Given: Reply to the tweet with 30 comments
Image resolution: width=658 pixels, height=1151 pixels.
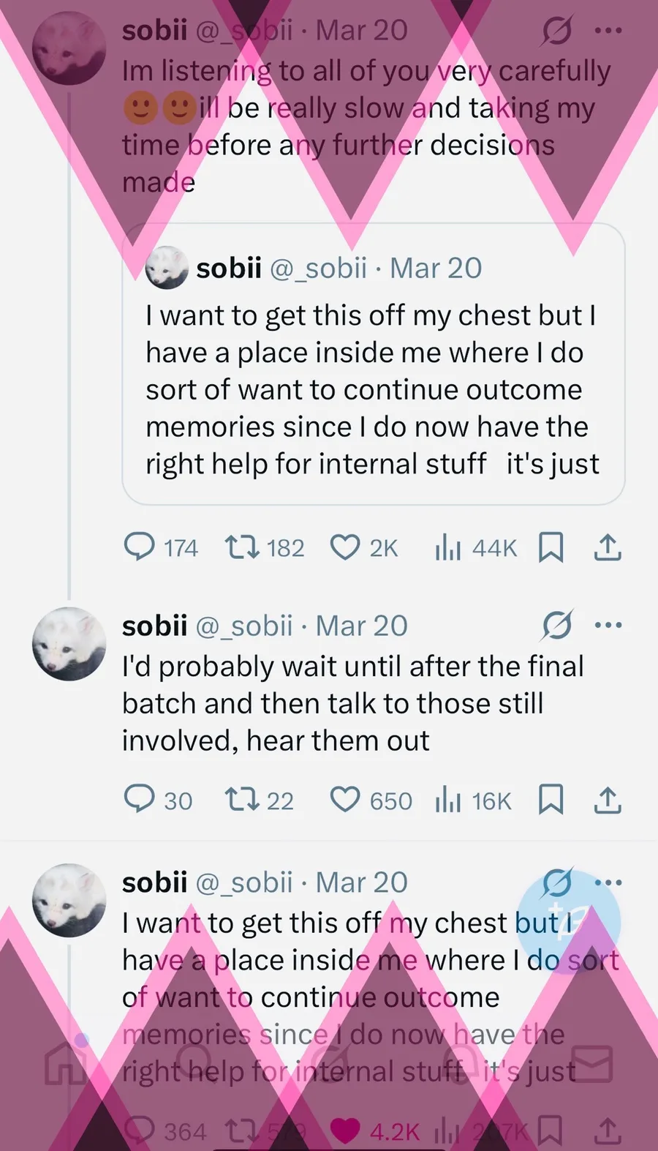Looking at the screenshot, I should click(139, 800).
